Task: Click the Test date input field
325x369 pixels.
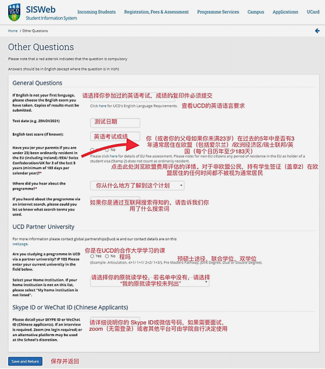Action: (x=115, y=123)
